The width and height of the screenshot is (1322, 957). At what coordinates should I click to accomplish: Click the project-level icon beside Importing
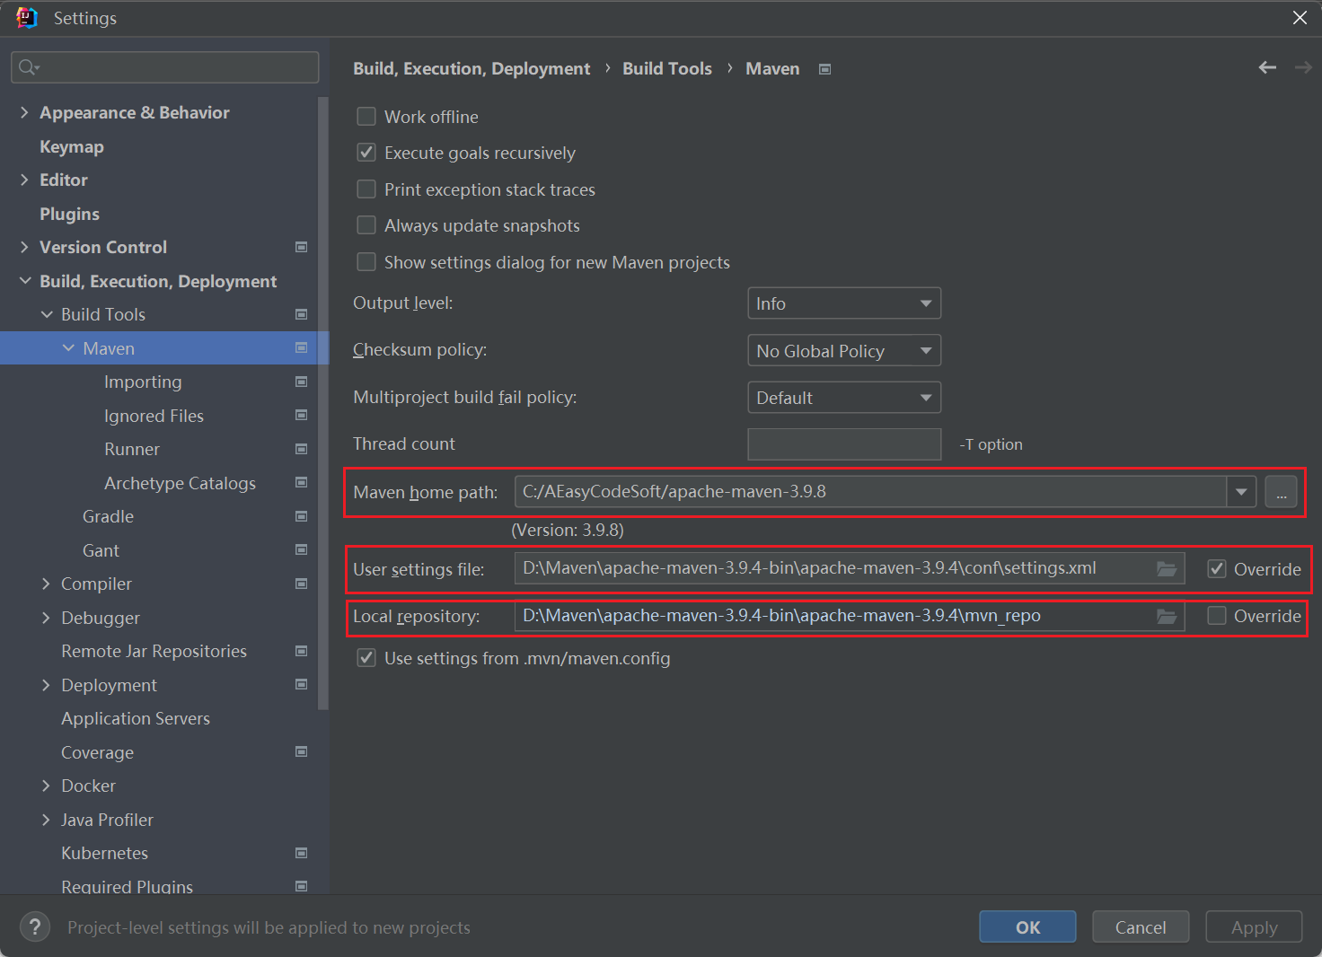(302, 382)
